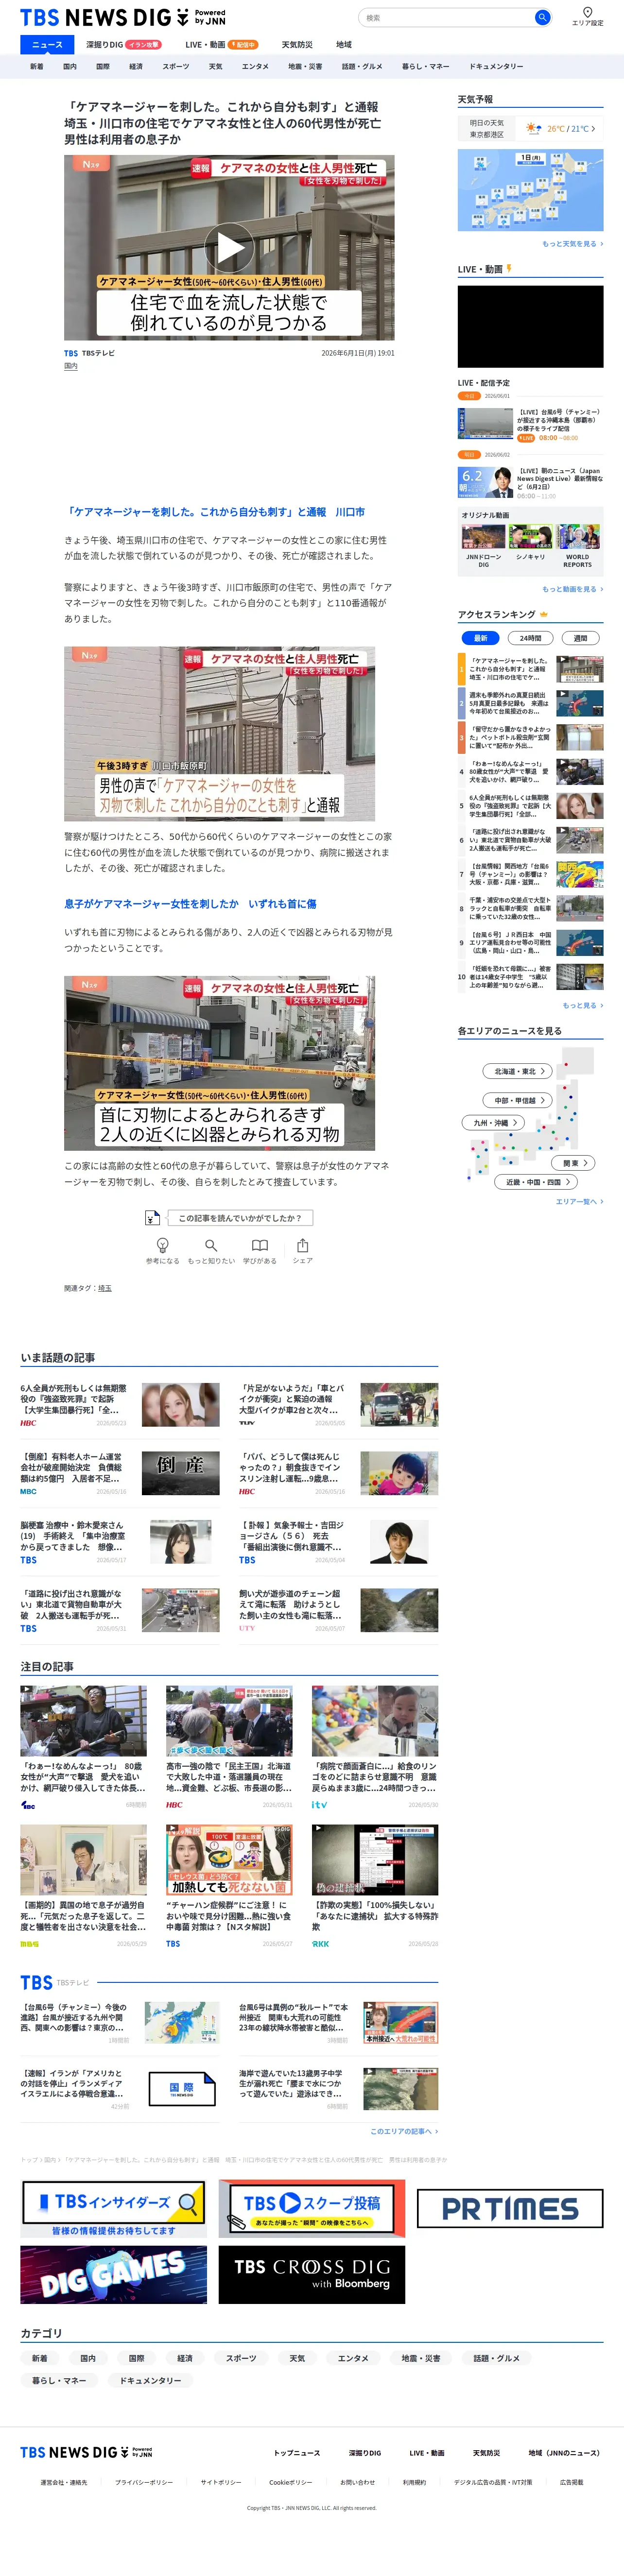
Task: Open the 訃報 吉田ジョージさん article
Action: [338, 1541]
